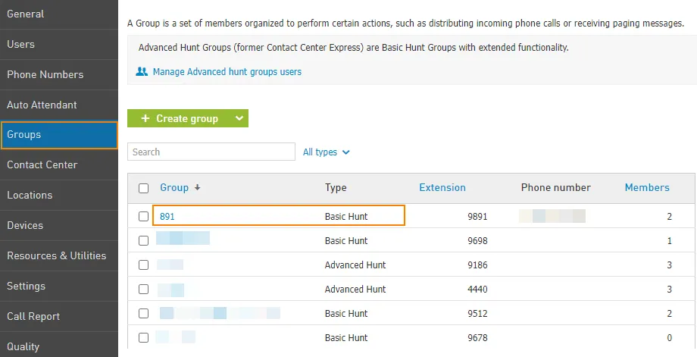Click Manage Advanced hunt groups users link
This screenshot has width=697, height=357.
(227, 71)
